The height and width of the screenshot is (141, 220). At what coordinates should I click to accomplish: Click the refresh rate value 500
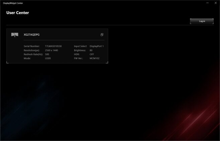point(47,54)
